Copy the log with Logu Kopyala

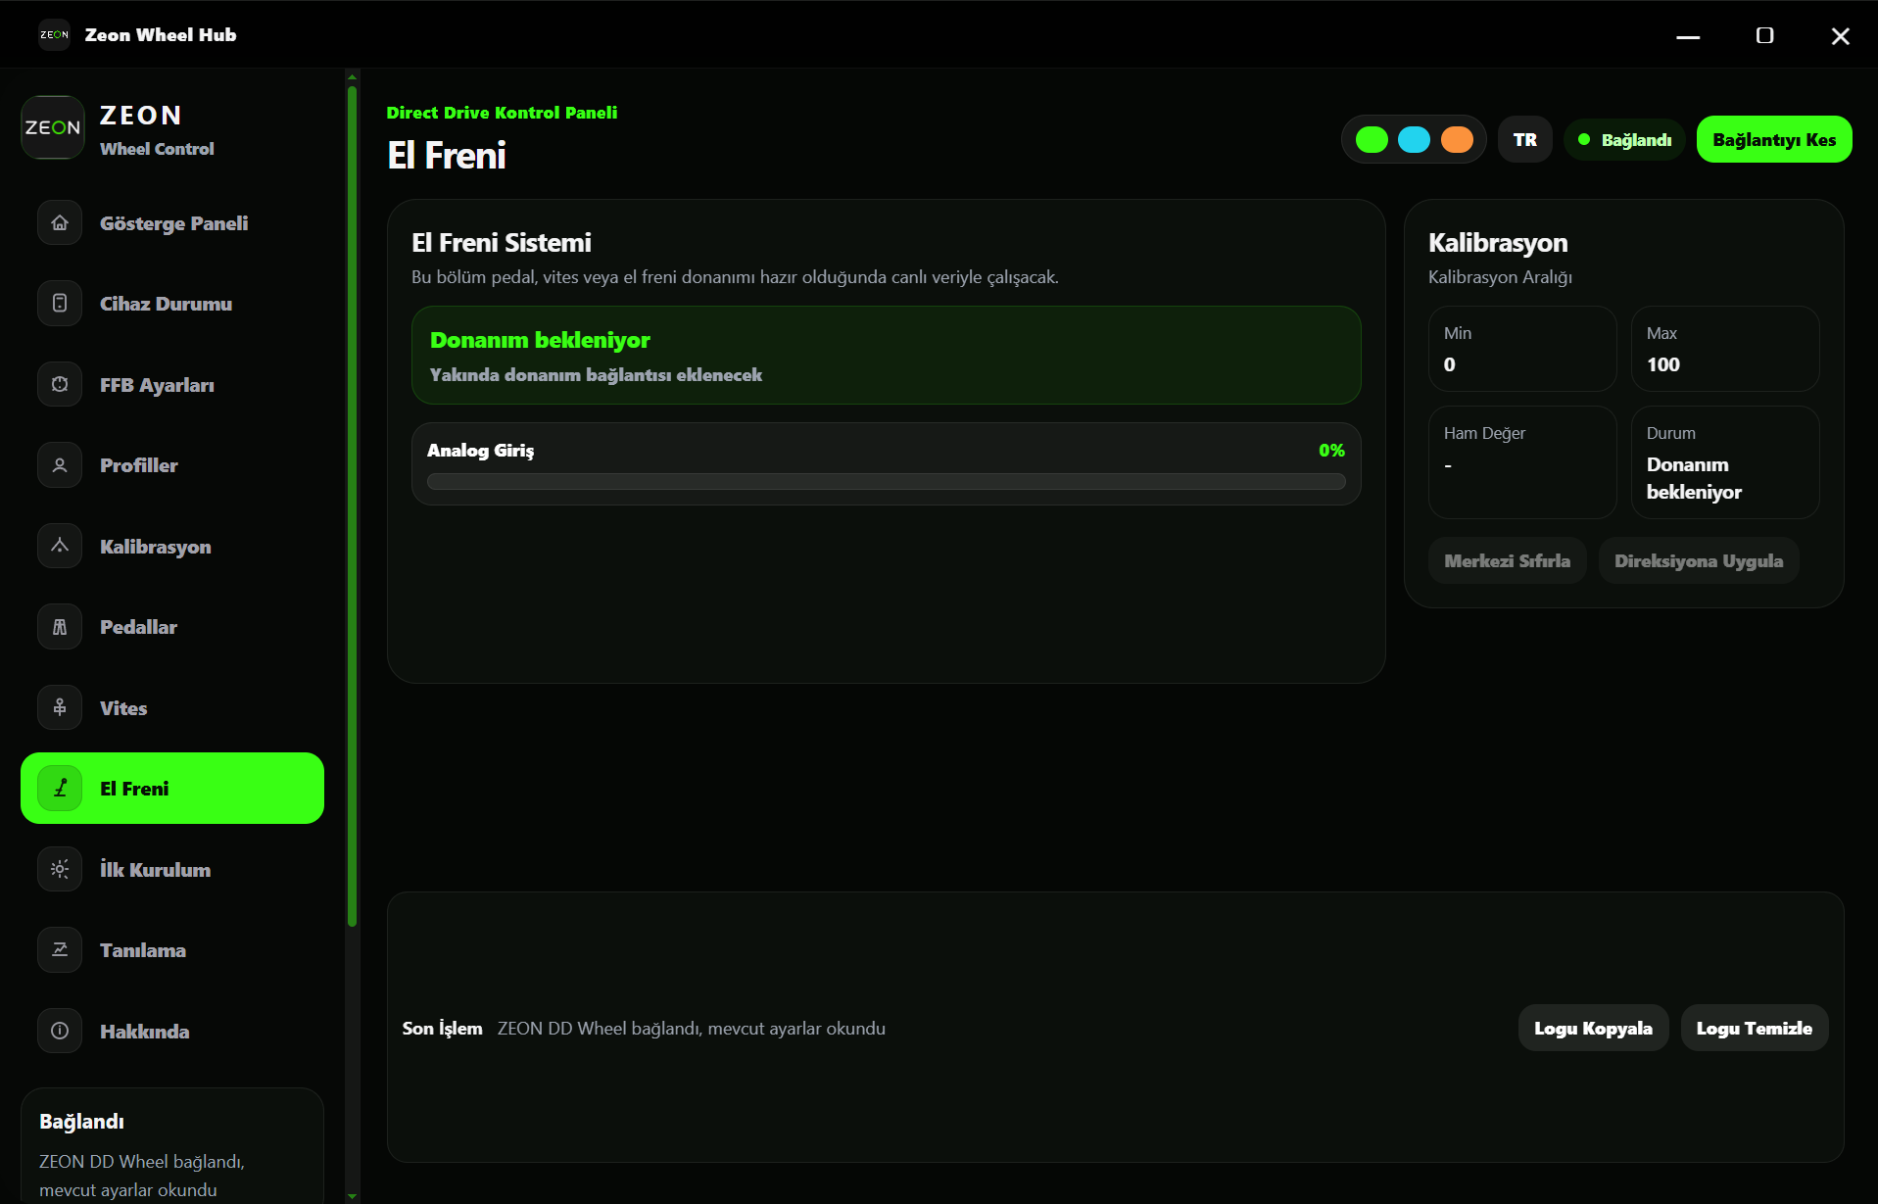[1593, 1029]
